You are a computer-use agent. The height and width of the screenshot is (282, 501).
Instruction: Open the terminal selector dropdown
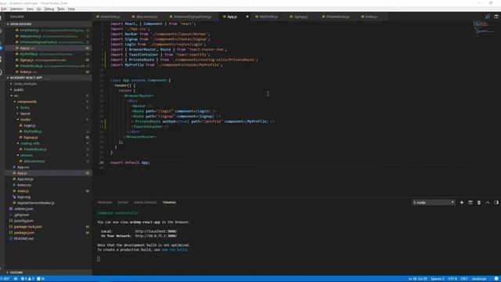point(433,202)
